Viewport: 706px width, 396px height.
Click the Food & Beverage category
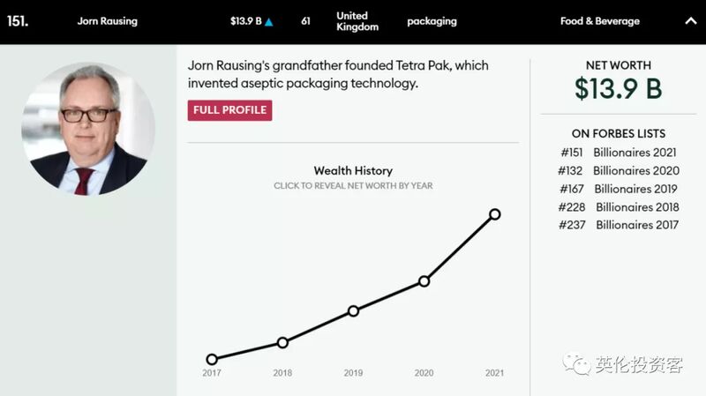pyautogui.click(x=600, y=21)
